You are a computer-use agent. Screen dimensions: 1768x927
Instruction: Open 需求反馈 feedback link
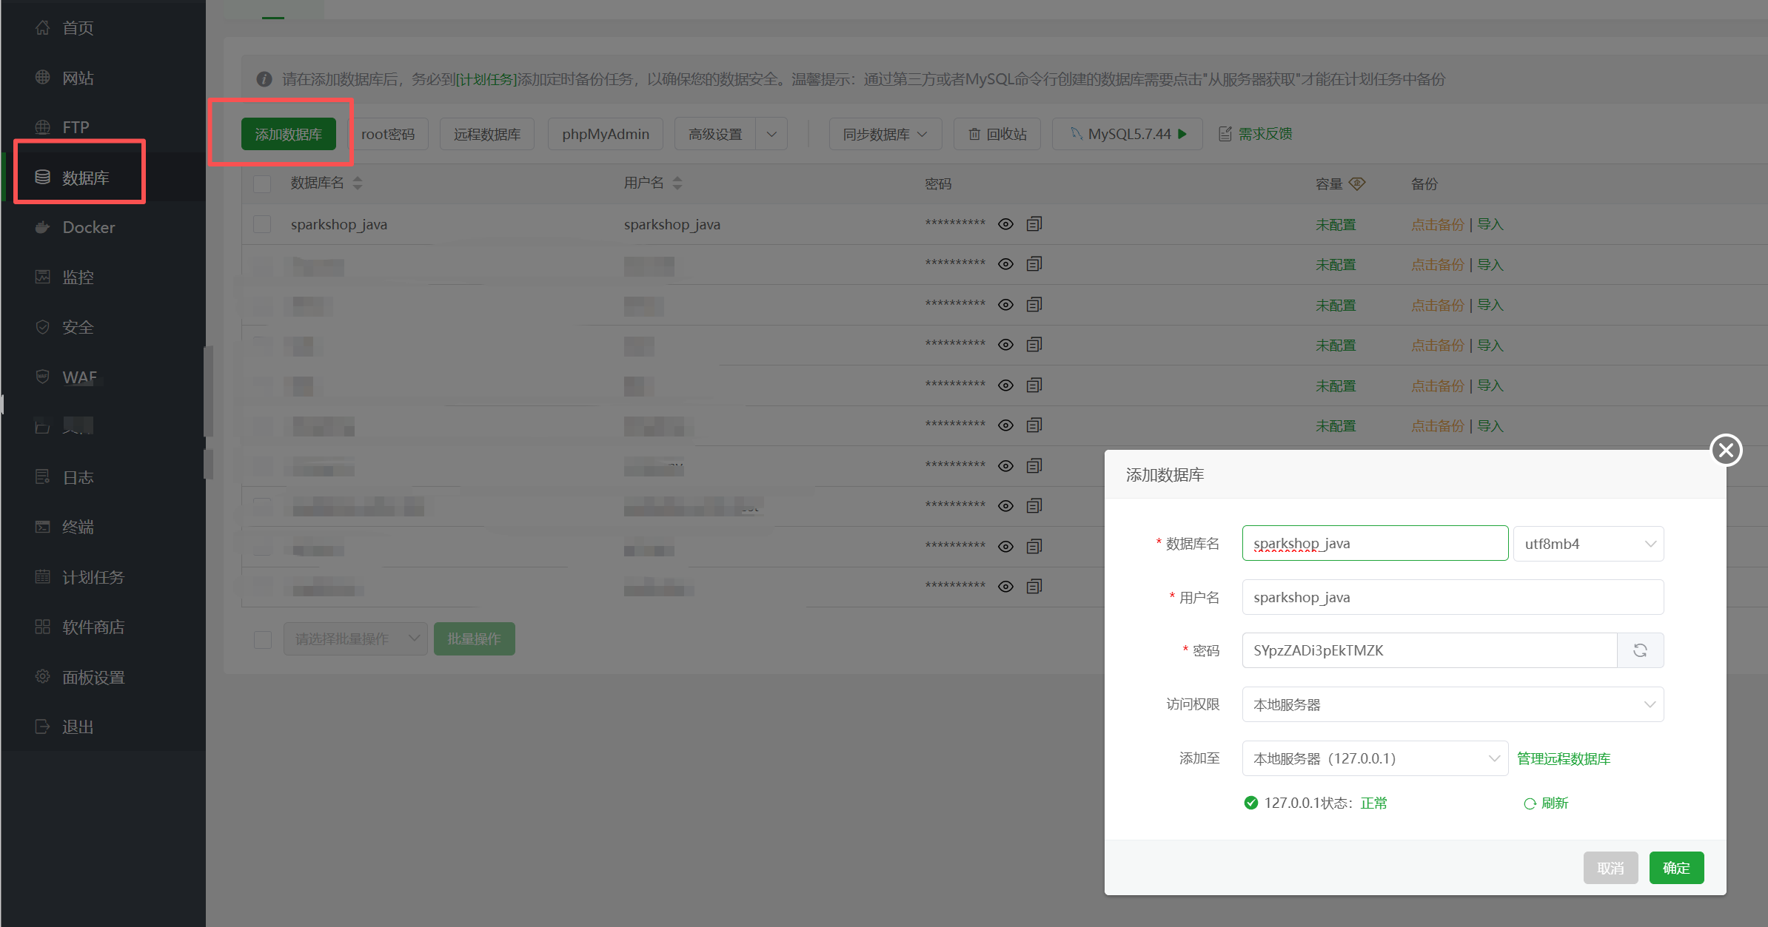(1265, 134)
